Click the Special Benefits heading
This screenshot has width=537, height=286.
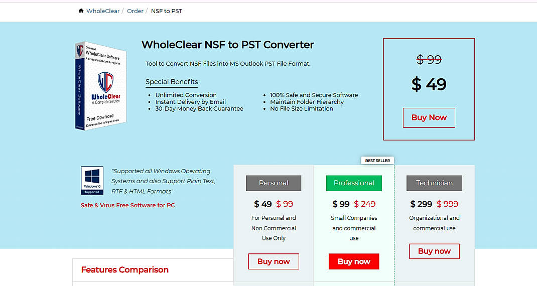172,82
